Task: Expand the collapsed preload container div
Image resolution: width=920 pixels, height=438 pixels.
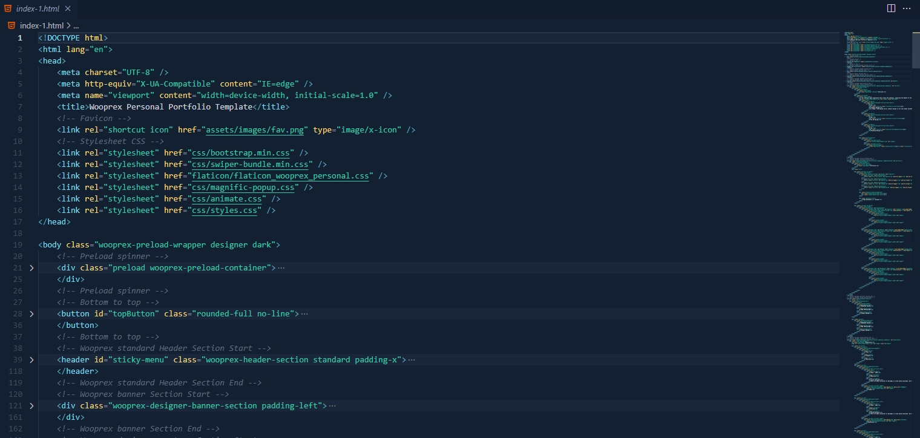Action: (x=31, y=267)
